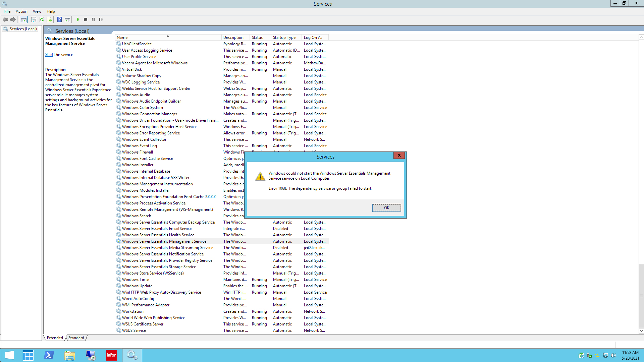Sort by the Startup Type column header

[286, 38]
